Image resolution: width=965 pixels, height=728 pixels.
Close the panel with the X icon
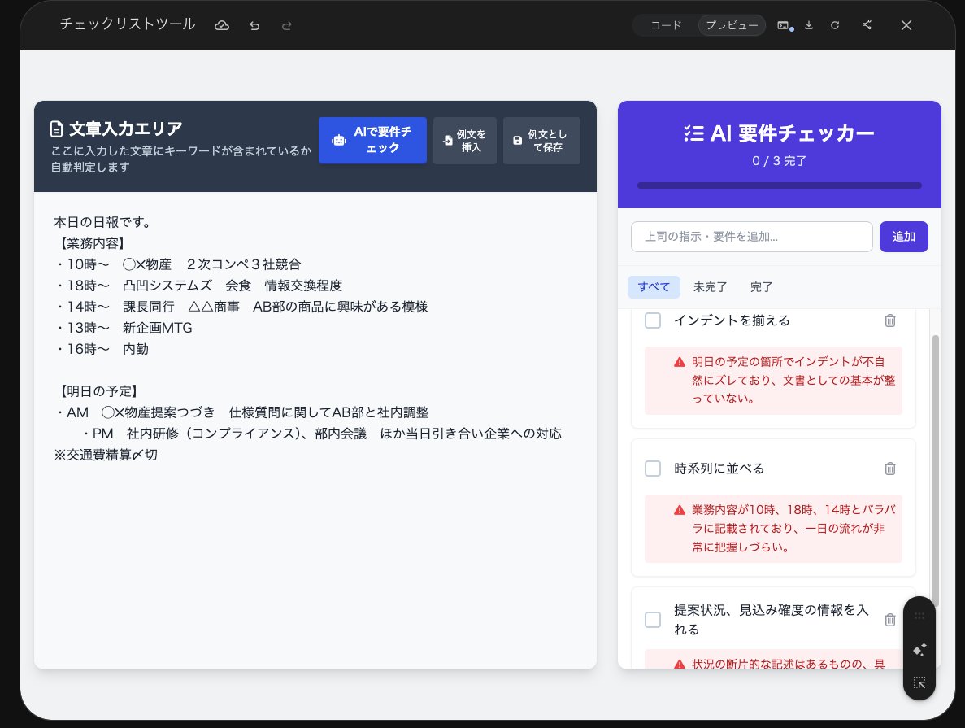(906, 25)
